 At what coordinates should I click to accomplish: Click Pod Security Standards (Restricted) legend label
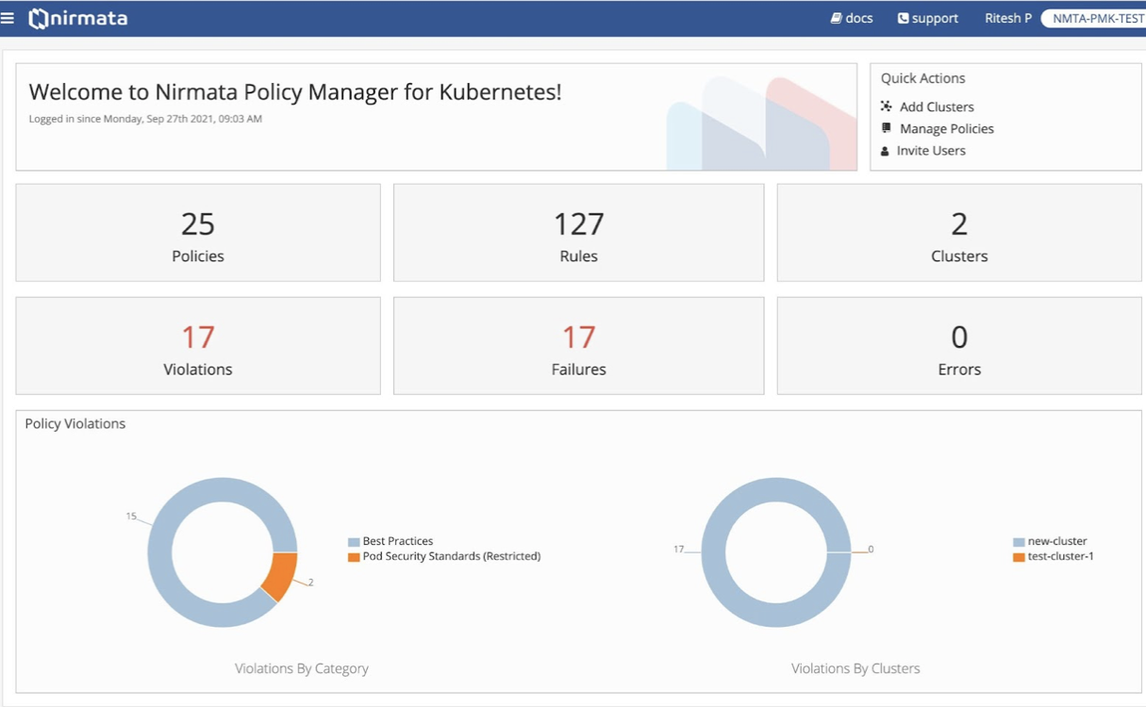point(452,556)
